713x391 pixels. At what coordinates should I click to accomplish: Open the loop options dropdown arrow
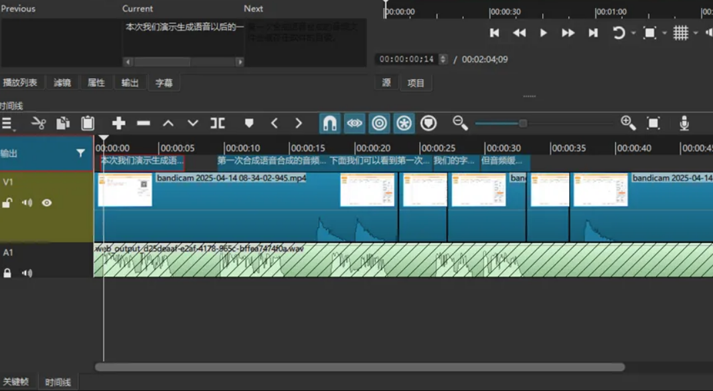point(633,33)
